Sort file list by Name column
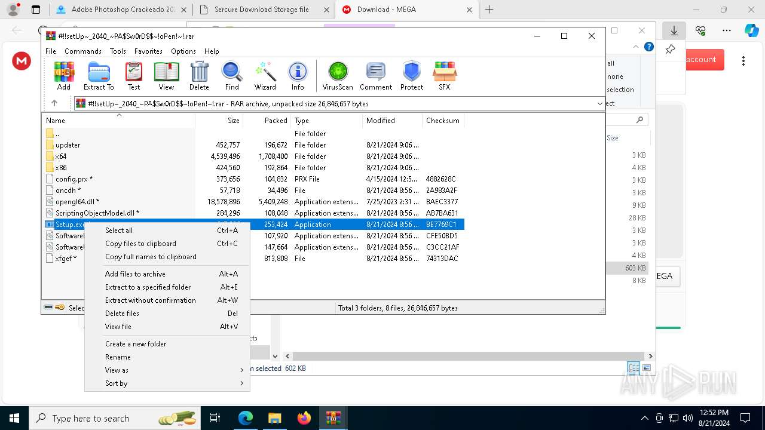Image resolution: width=765 pixels, height=430 pixels. [118, 121]
